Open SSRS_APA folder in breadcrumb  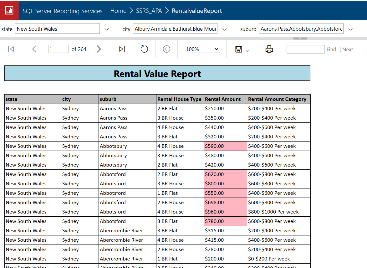149,11
